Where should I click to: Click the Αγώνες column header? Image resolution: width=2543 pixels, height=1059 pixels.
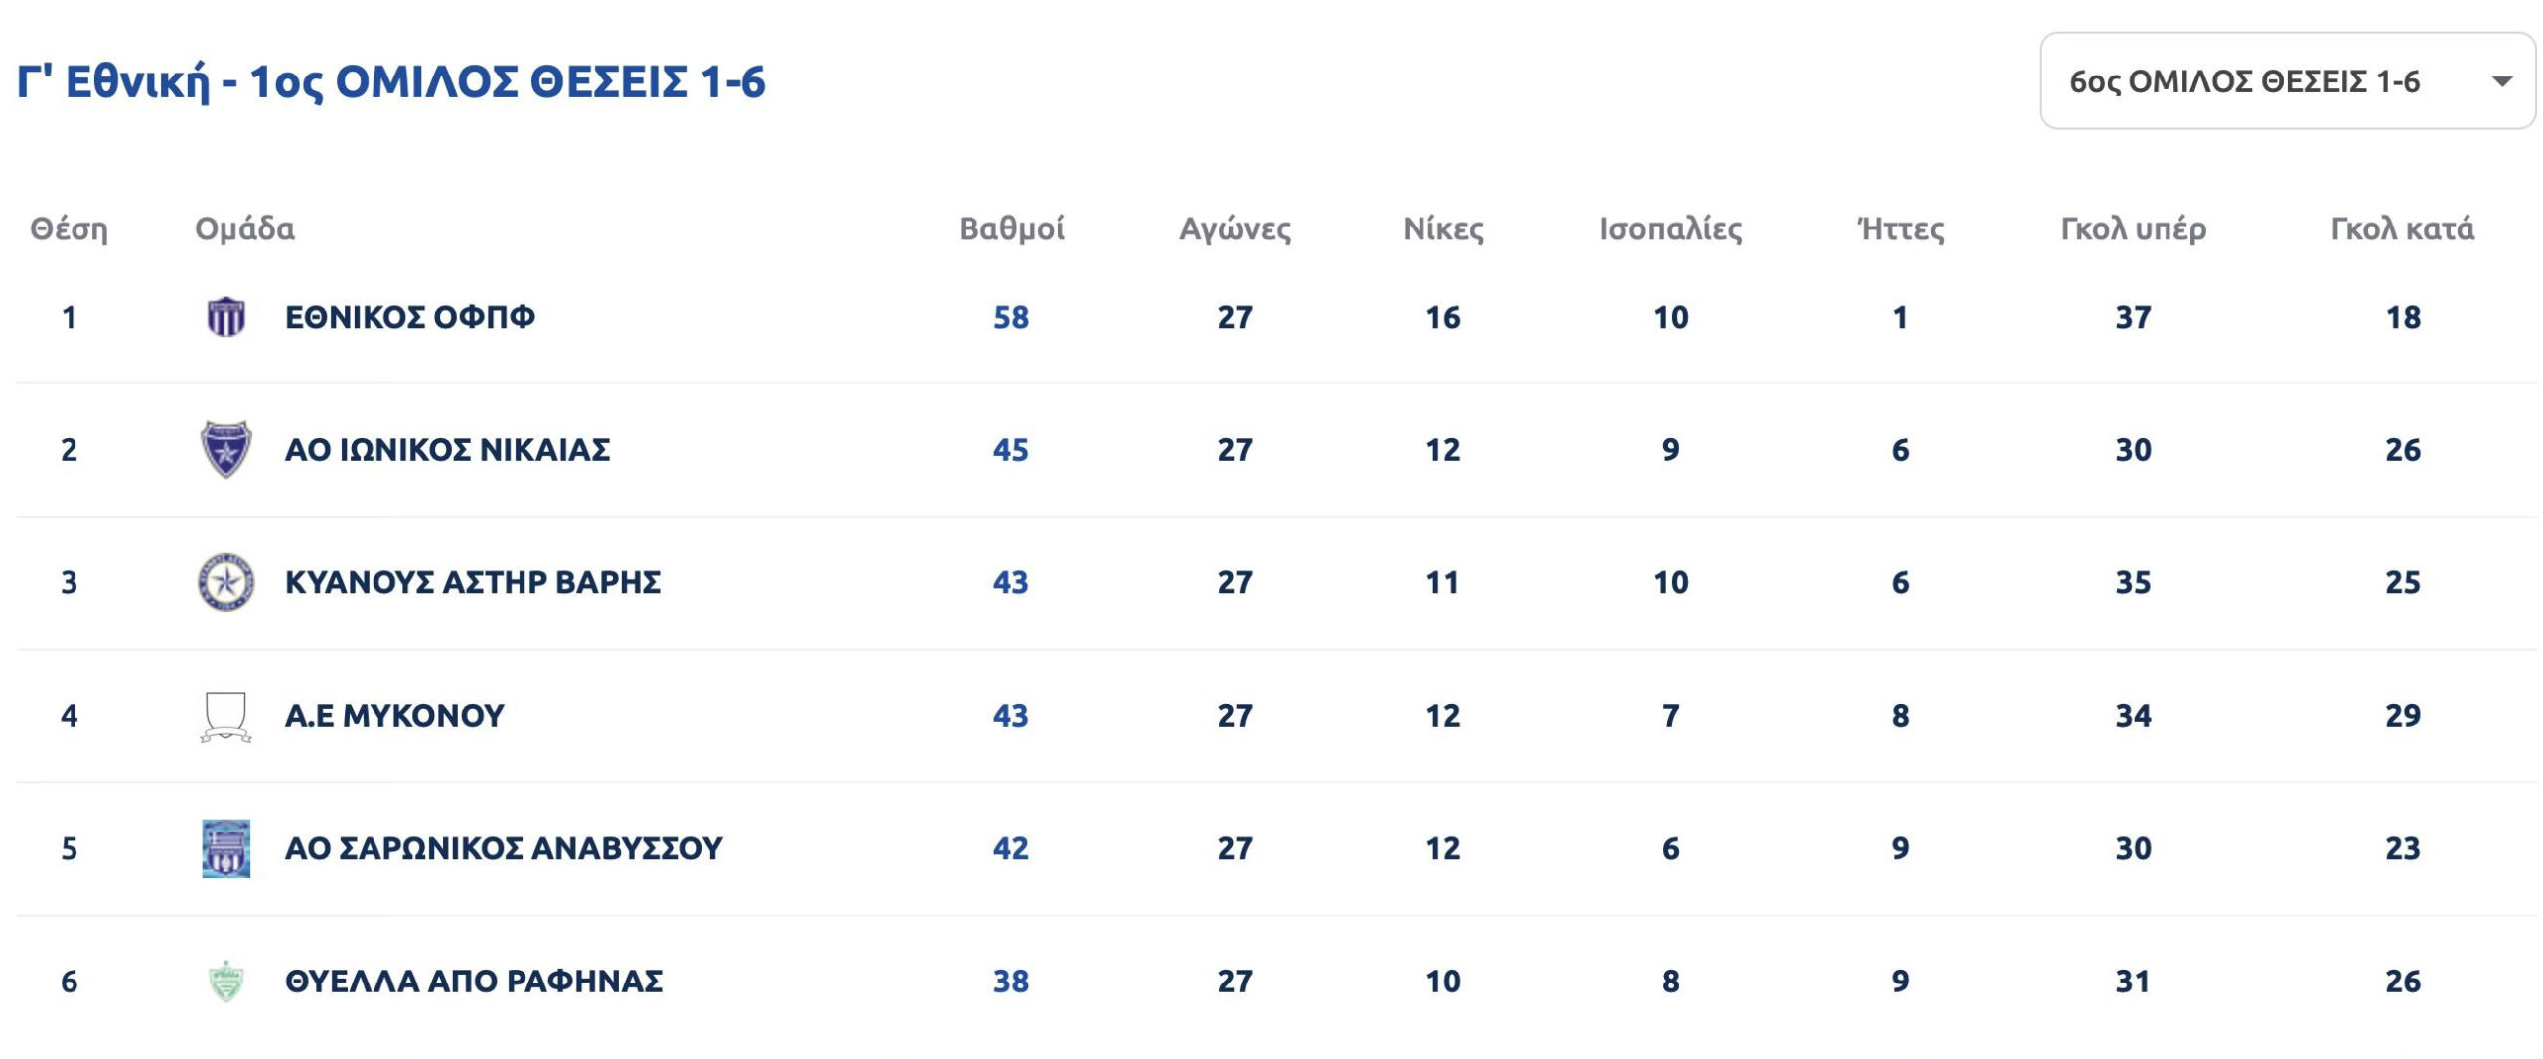[1235, 229]
